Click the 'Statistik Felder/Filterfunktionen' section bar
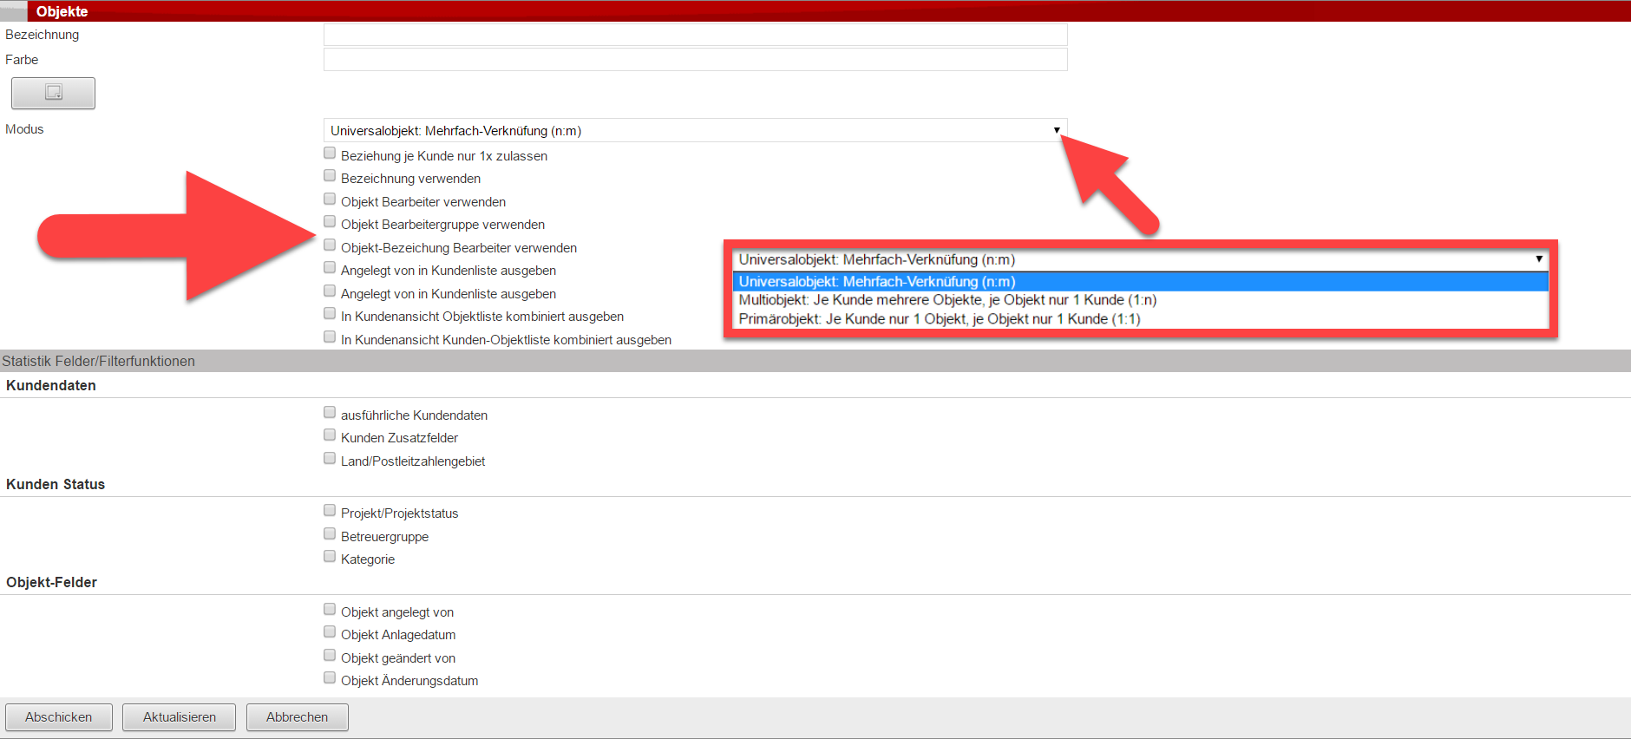1631x739 pixels. coord(815,361)
